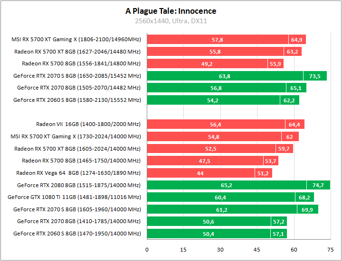Click the red bar value 44

[x=200, y=173]
